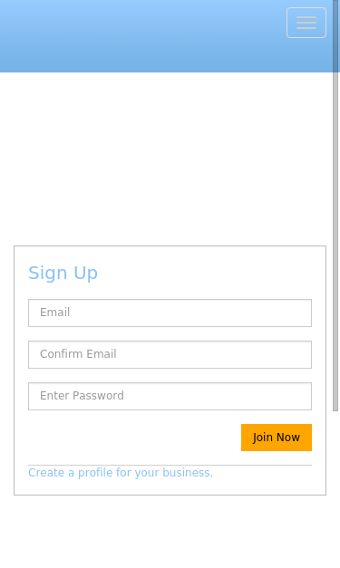
Task: Submit signup with orange Join Now
Action: 277,438
